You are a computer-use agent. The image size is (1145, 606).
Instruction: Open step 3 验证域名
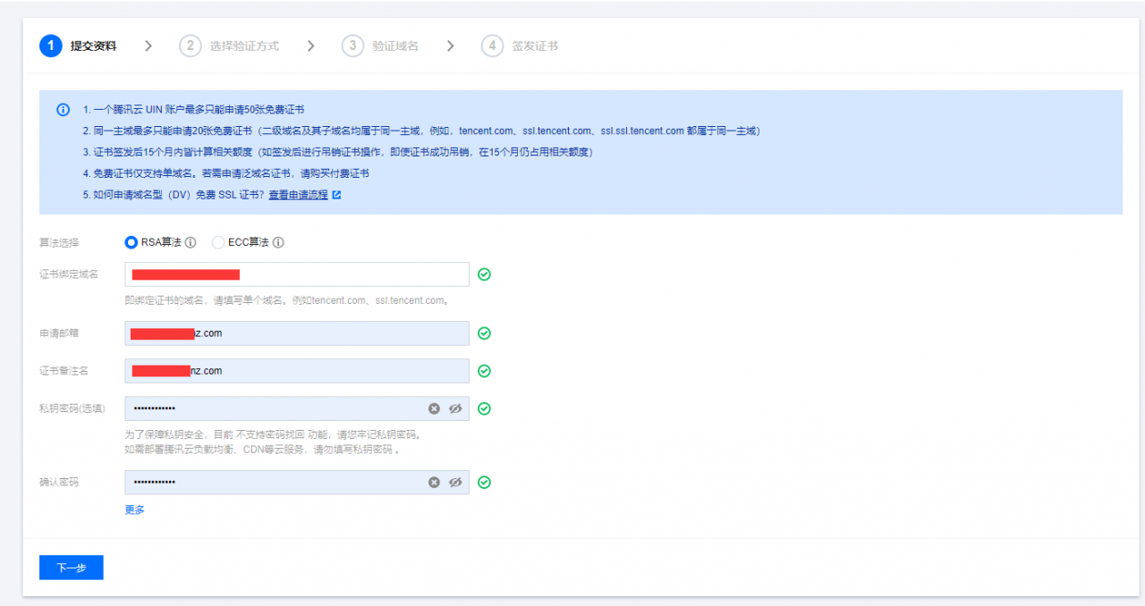point(382,46)
